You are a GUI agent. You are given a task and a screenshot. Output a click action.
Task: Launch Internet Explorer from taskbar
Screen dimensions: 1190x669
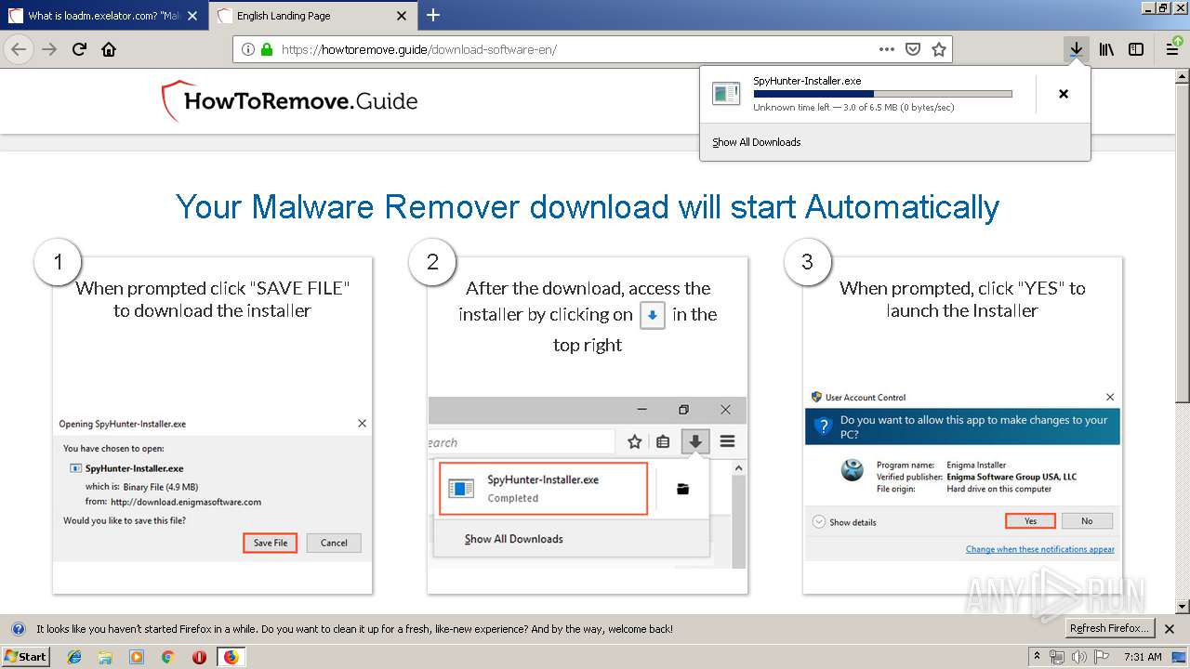point(74,657)
